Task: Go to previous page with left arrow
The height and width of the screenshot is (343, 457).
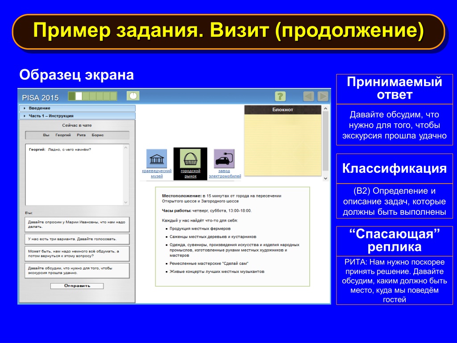Action: click(309, 96)
